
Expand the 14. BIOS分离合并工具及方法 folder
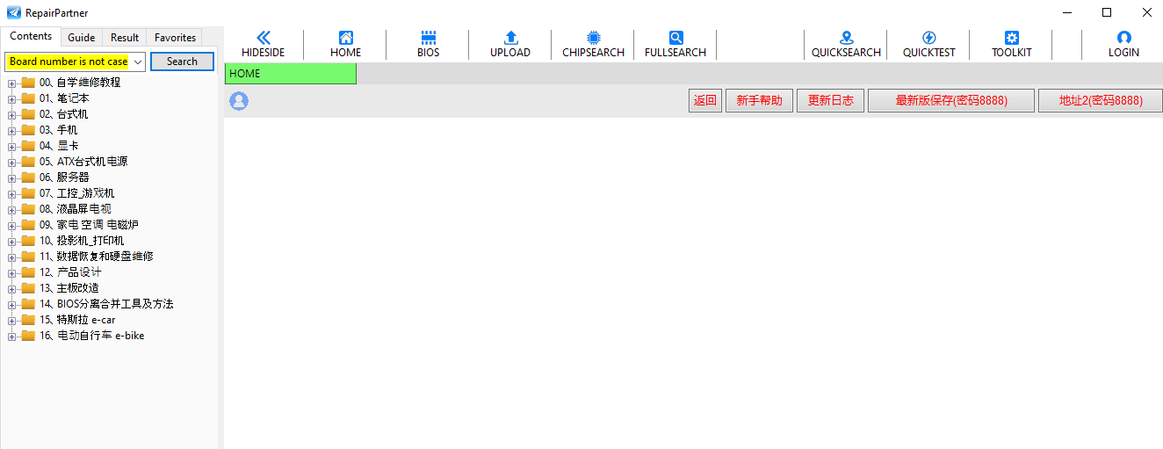point(12,304)
